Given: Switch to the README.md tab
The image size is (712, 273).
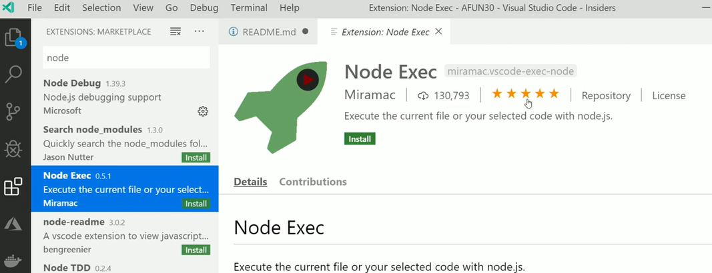Looking at the screenshot, I should click(268, 32).
